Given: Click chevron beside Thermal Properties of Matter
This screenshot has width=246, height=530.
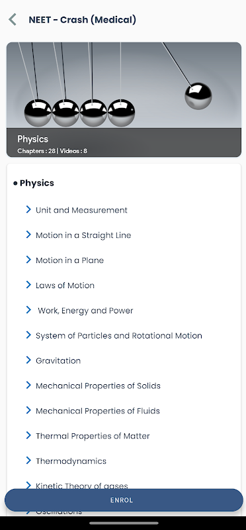Looking at the screenshot, I should click(x=28, y=435).
